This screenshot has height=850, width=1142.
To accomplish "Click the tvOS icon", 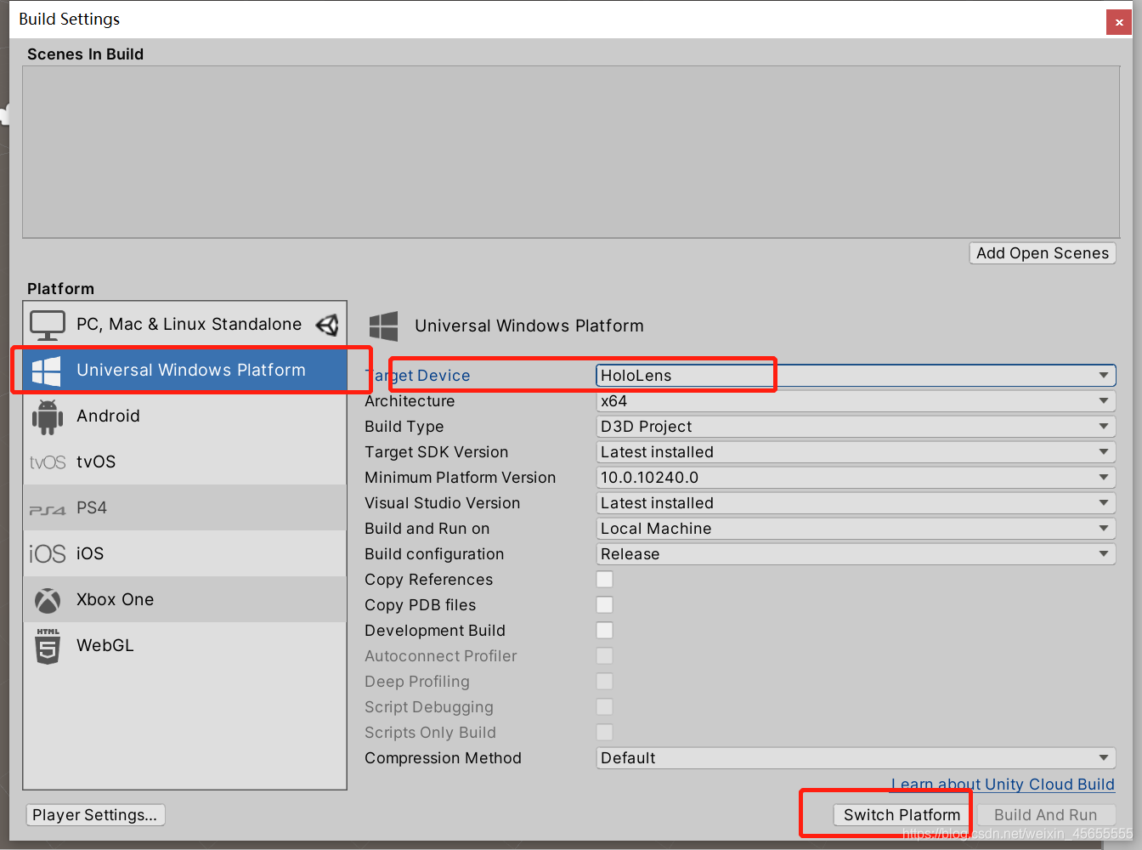I will point(48,462).
